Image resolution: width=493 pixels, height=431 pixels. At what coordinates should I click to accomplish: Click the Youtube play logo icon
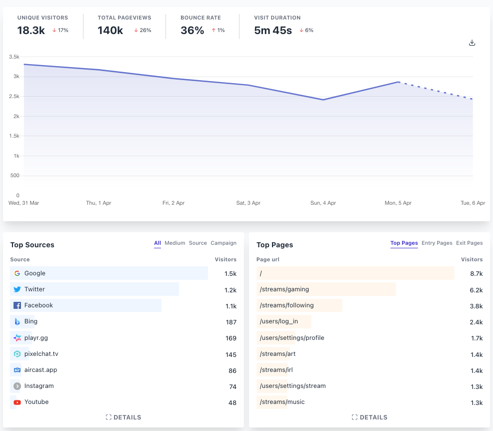pyautogui.click(x=17, y=402)
